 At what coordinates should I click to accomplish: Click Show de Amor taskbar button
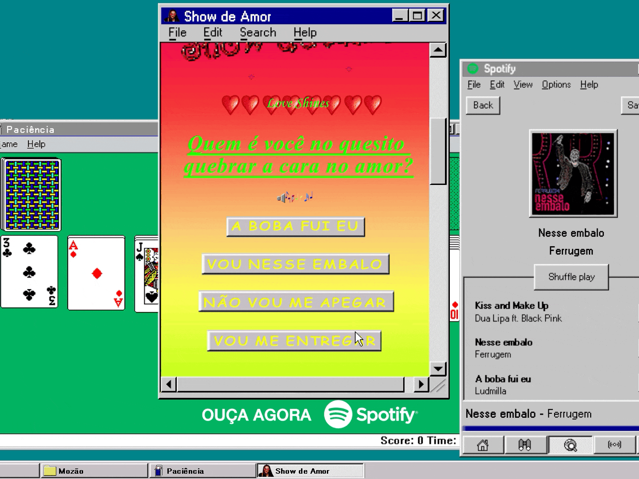(310, 471)
